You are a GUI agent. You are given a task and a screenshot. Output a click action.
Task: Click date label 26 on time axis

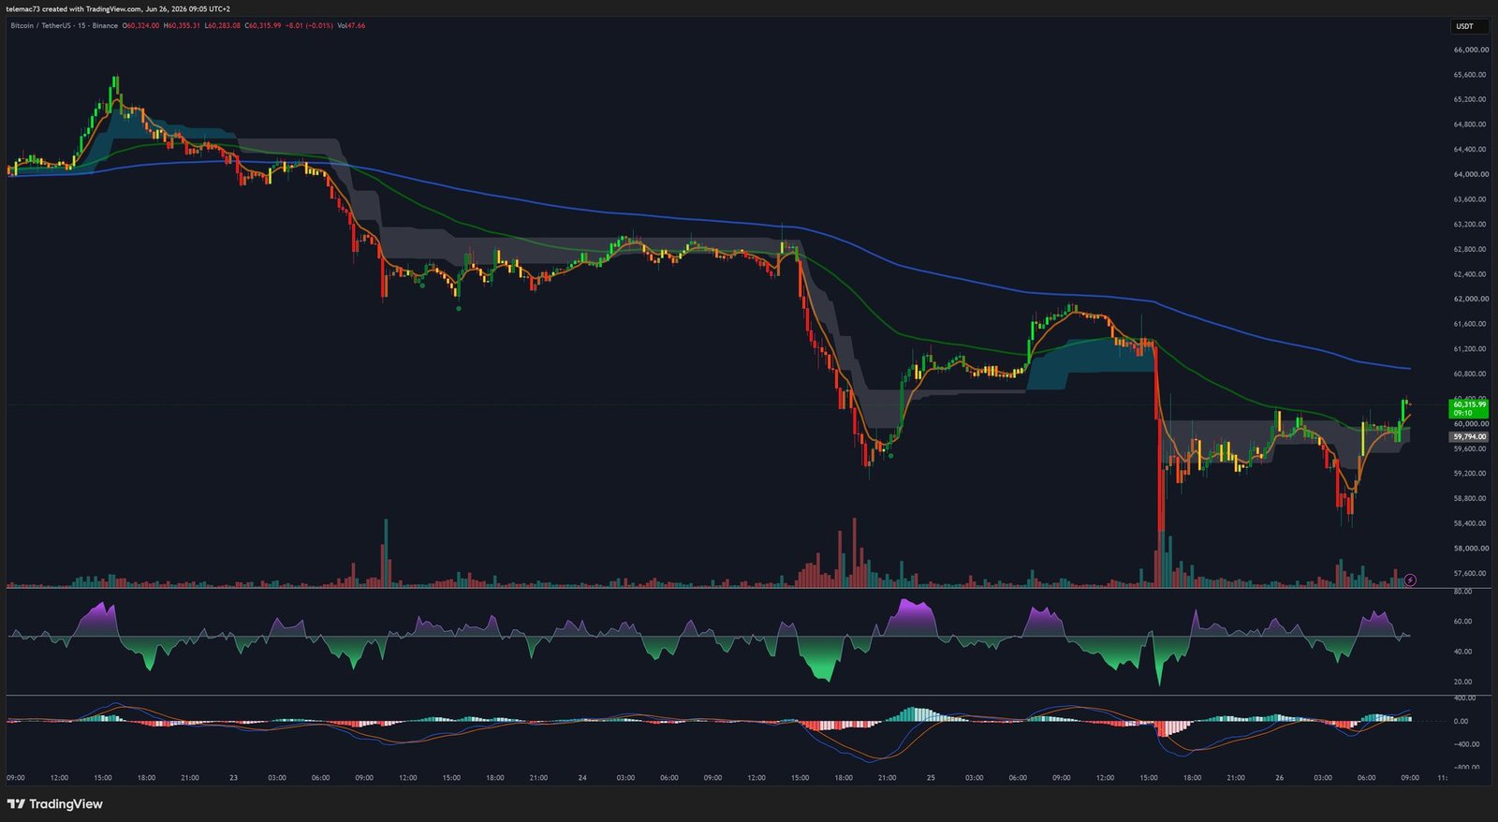click(1280, 778)
